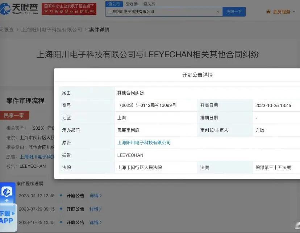Select the 2023-07-20 09:15 timeline marker
Screen dimensions: 300x233
[61, 209]
